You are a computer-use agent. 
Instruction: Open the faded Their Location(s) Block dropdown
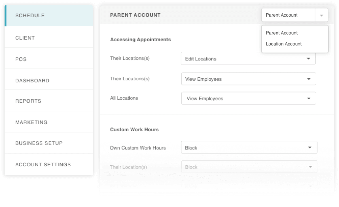coord(249,167)
